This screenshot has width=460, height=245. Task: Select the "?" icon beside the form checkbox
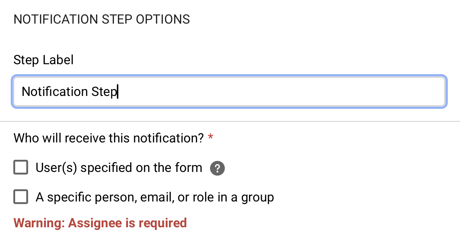[217, 168]
